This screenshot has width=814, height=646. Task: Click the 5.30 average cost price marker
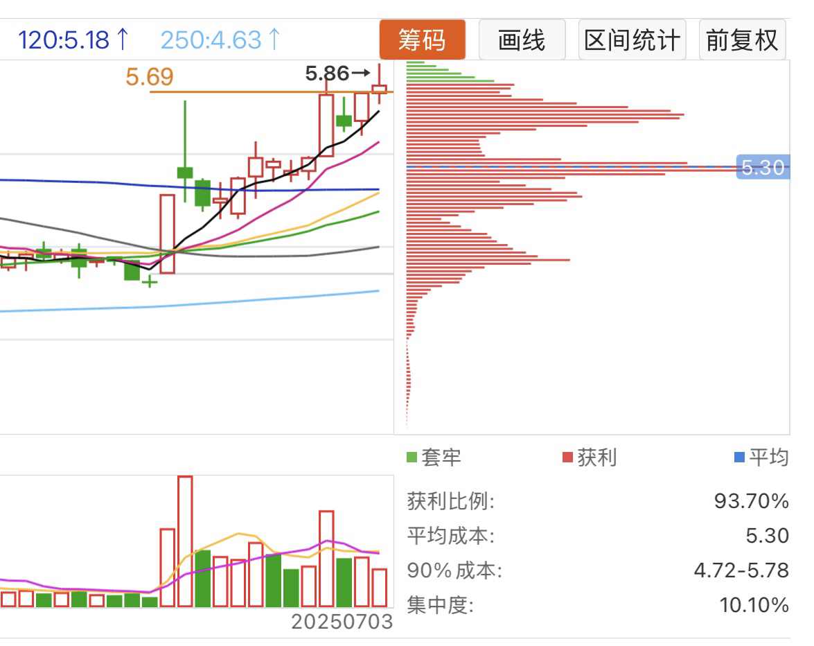tap(763, 167)
